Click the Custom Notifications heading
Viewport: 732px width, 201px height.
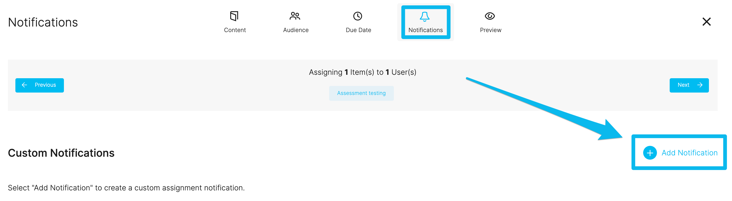click(x=61, y=153)
